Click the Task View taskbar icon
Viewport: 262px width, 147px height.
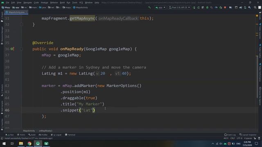[x=12, y=143]
